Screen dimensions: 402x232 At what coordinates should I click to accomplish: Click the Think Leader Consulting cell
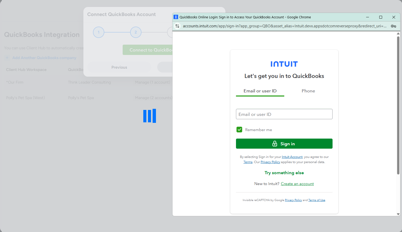coord(89,82)
